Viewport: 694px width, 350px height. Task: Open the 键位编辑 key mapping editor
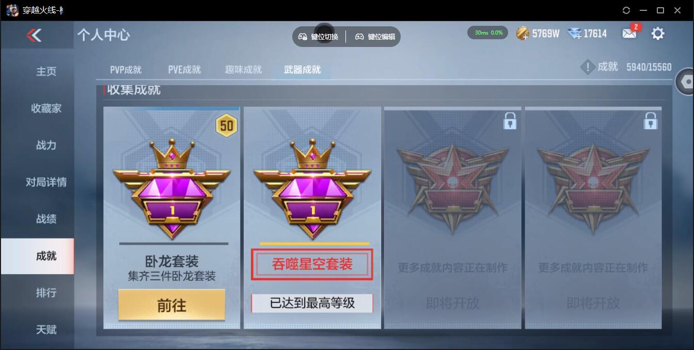(x=375, y=37)
